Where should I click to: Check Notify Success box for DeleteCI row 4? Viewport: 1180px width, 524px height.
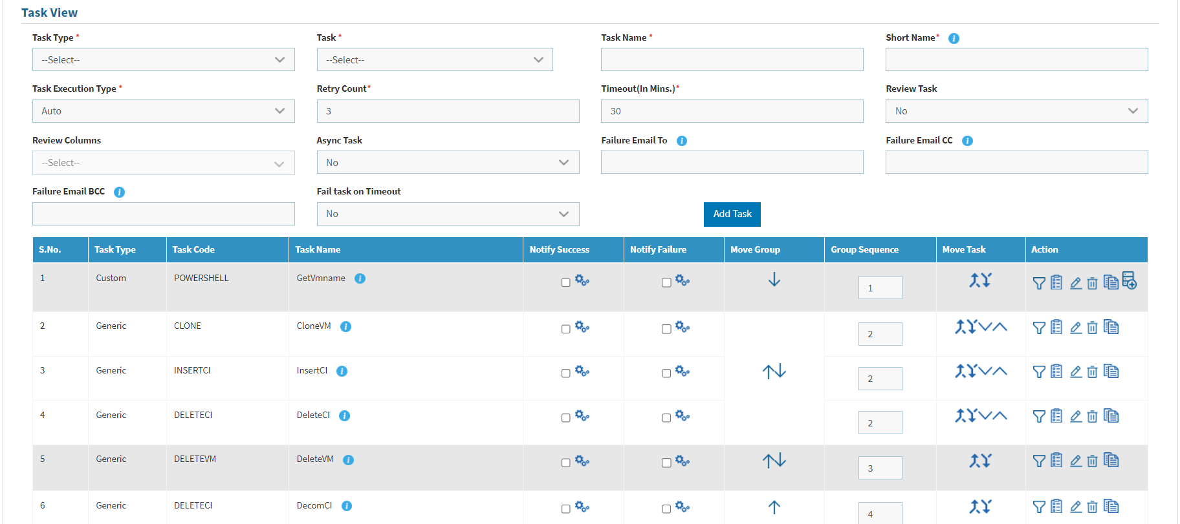click(x=566, y=418)
